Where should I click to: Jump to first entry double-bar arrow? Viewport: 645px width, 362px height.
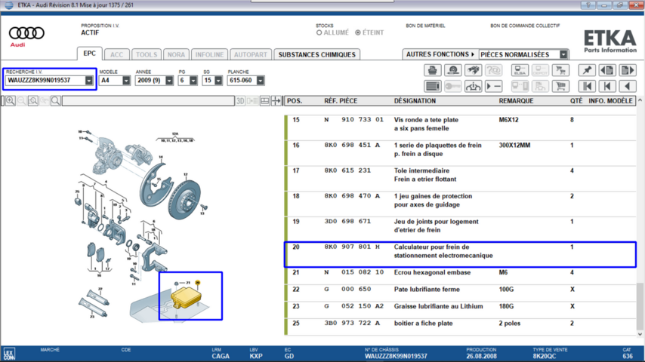point(587,86)
